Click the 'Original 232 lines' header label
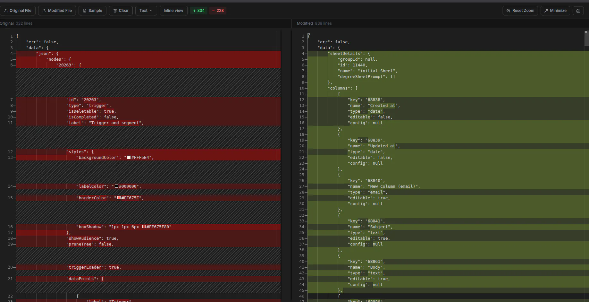Image resolution: width=589 pixels, height=302 pixels. pos(16,23)
